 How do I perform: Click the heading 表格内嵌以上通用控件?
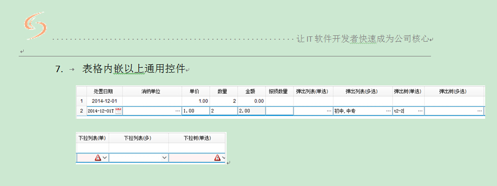pyautogui.click(x=134, y=69)
